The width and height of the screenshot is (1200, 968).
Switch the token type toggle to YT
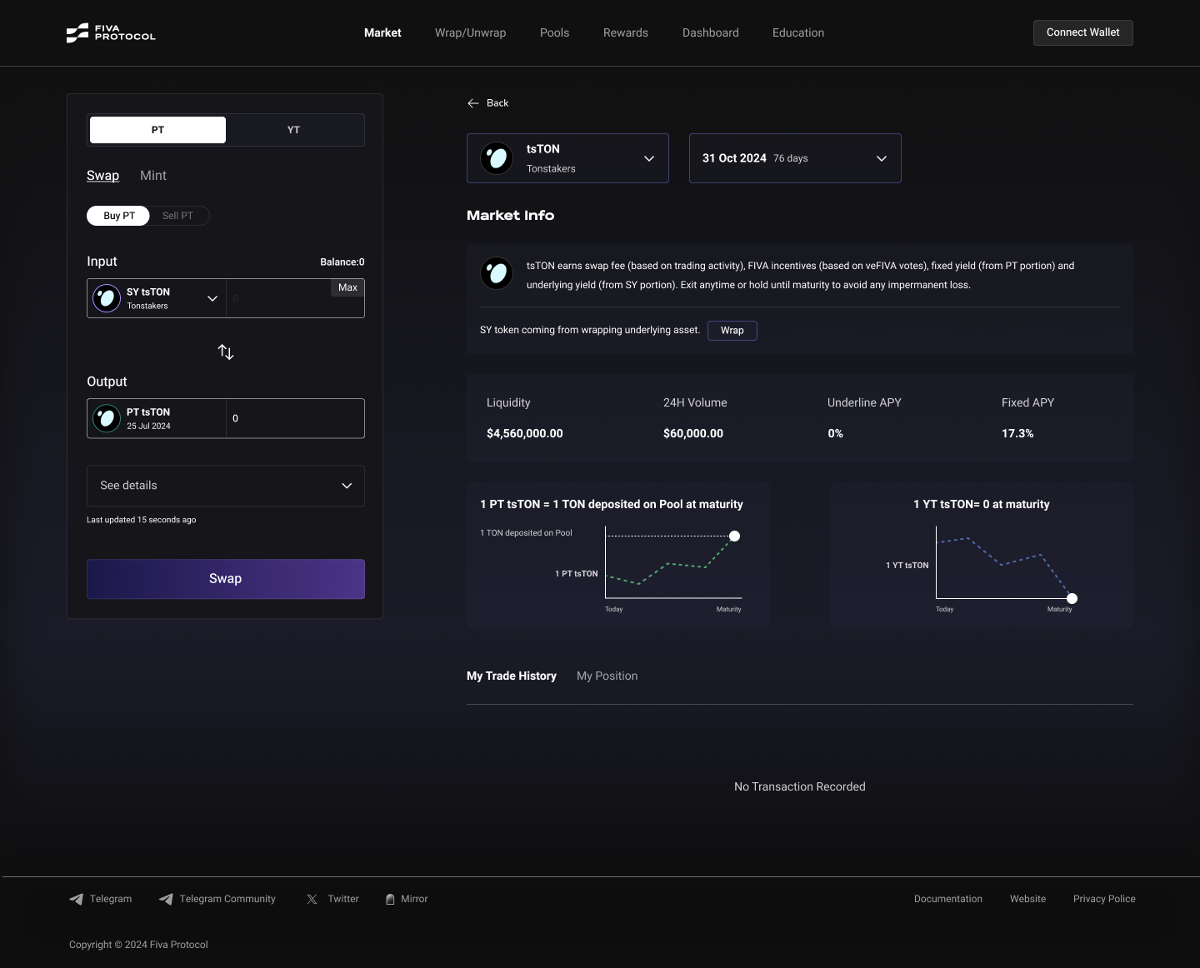click(x=293, y=130)
